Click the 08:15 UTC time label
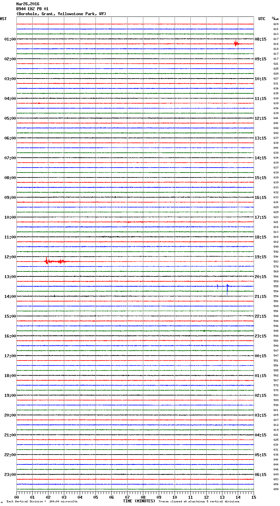The height and width of the screenshot is (506, 280). tap(261, 39)
